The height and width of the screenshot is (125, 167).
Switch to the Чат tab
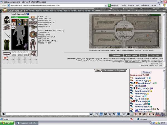pos(98,70)
